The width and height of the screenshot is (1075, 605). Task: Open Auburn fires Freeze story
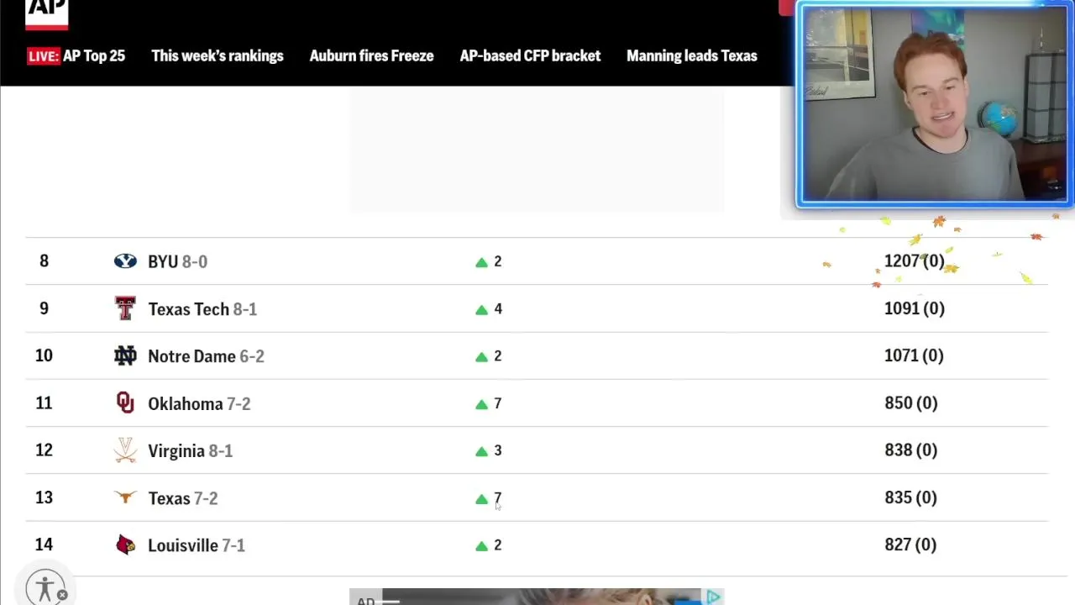[371, 56]
